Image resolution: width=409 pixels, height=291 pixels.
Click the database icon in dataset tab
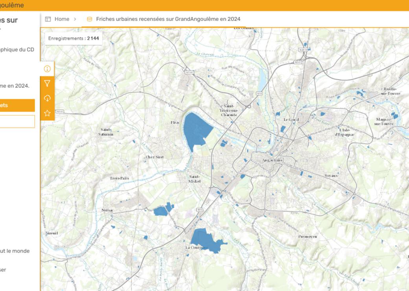click(x=90, y=19)
